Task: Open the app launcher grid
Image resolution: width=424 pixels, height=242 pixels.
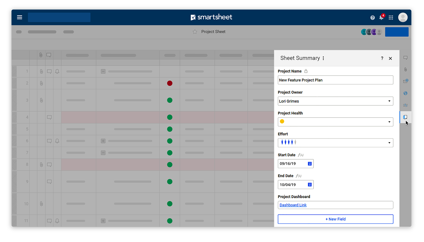Action: (391, 18)
